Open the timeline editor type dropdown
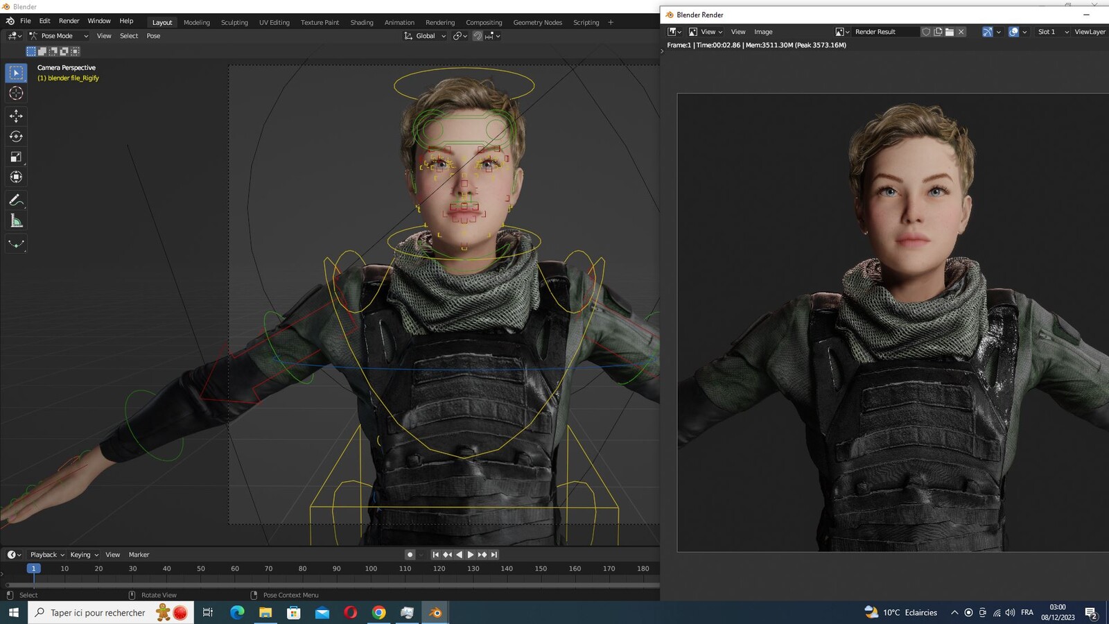This screenshot has width=1109, height=624. (x=15, y=555)
